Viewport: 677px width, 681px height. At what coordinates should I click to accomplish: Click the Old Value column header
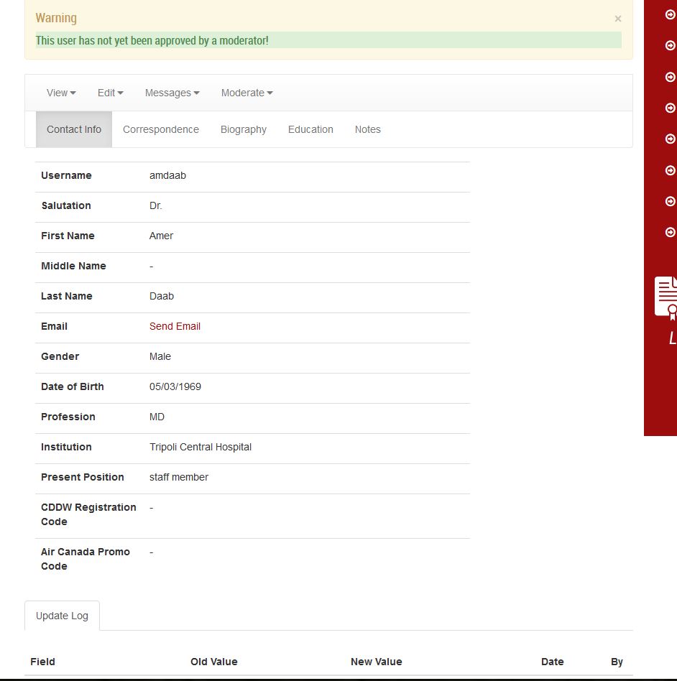[213, 662]
